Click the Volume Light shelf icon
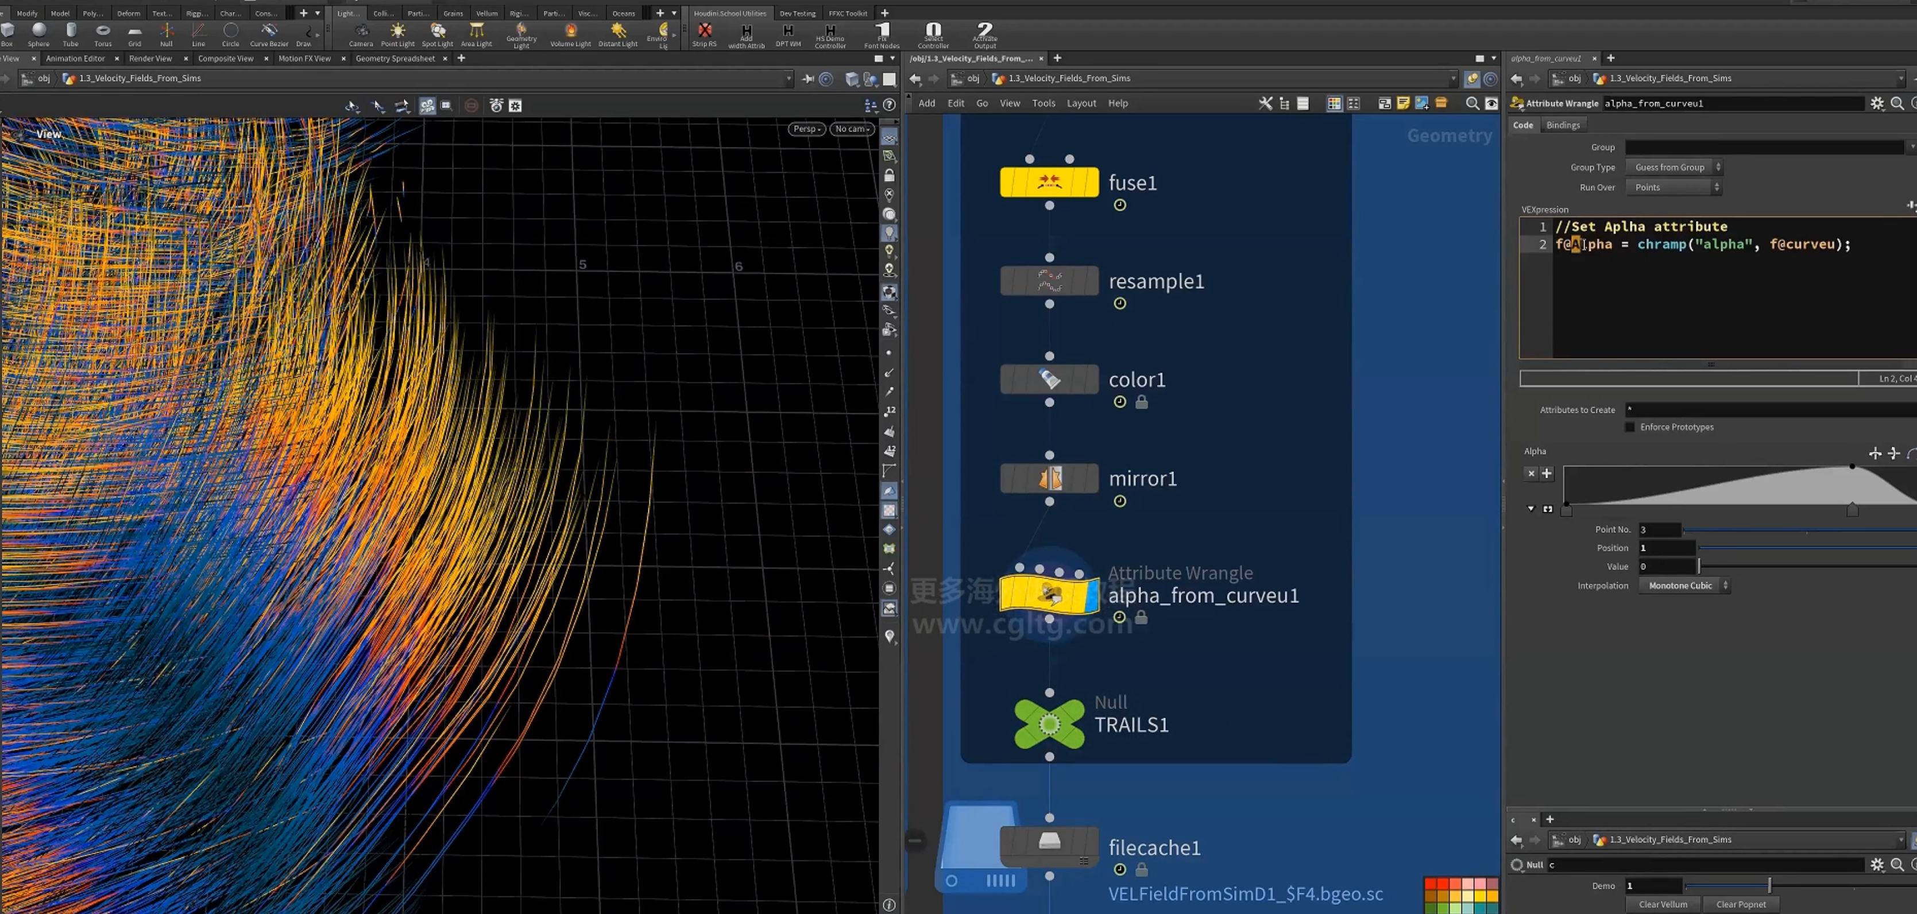Viewport: 1917px width, 914px height. pyautogui.click(x=570, y=34)
